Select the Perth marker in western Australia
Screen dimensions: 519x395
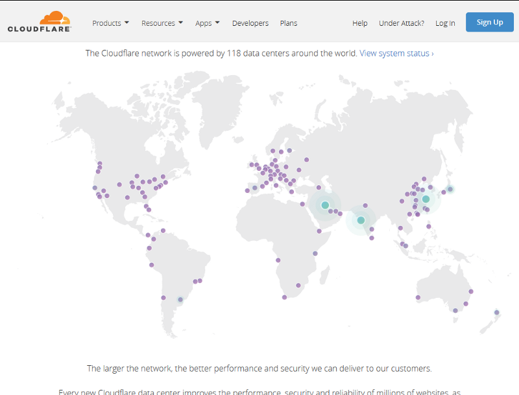click(418, 298)
